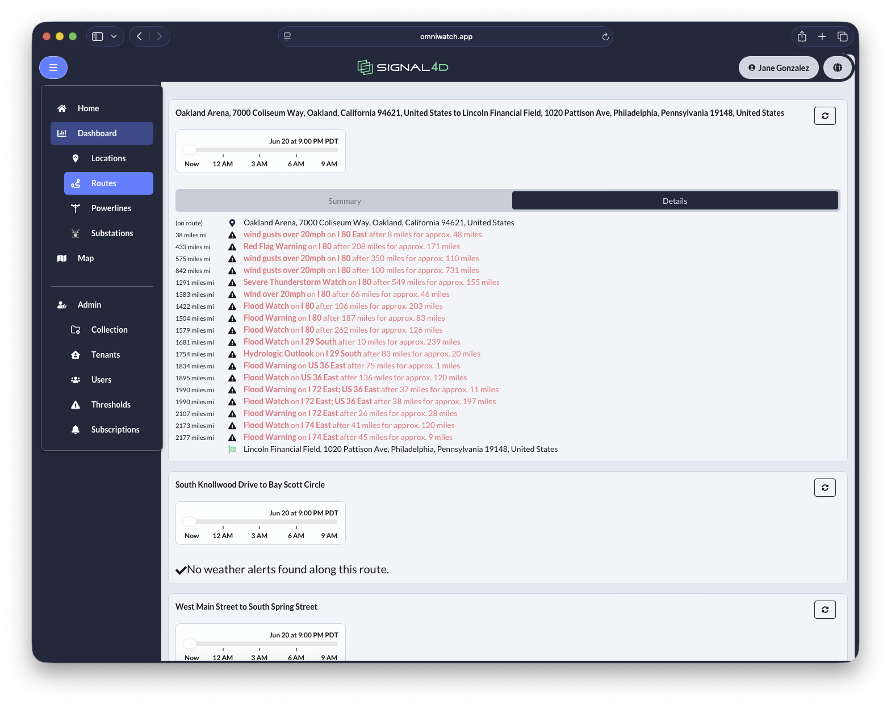Image resolution: width=891 pixels, height=705 pixels.
Task: Click the South Knollwood route time slider handle
Action: [190, 522]
